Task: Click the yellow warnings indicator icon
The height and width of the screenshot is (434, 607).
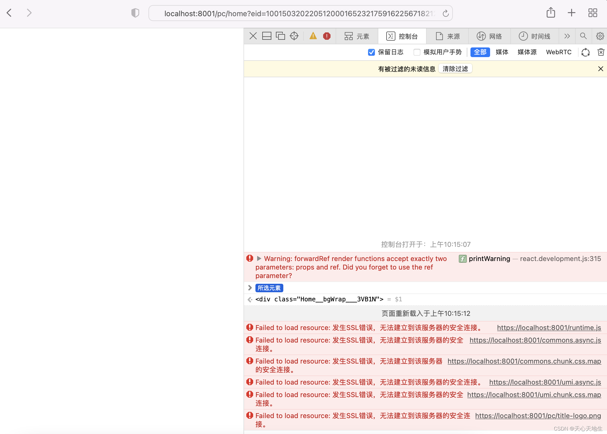Action: tap(313, 36)
